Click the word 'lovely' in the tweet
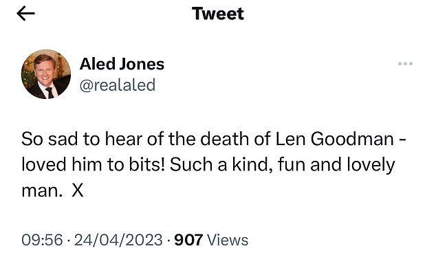The height and width of the screenshot is (253, 436). coord(371,166)
